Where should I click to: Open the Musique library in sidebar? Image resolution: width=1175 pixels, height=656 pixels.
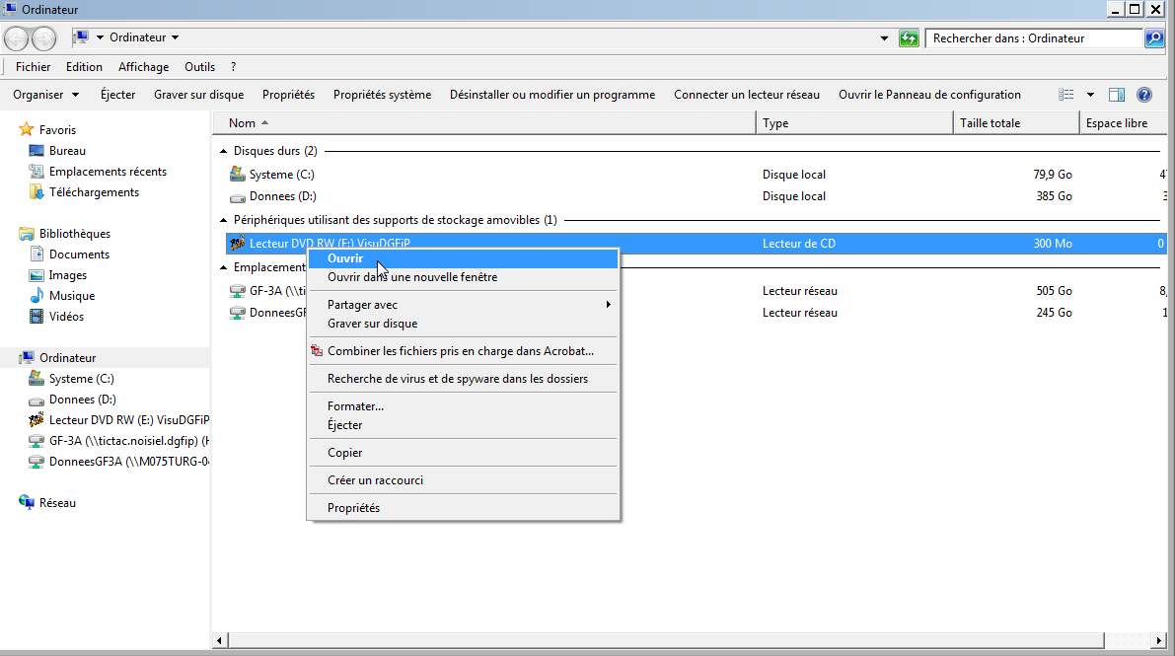click(72, 296)
